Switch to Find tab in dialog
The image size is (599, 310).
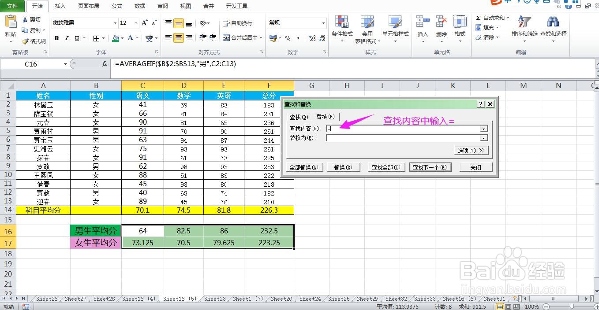pyautogui.click(x=299, y=117)
